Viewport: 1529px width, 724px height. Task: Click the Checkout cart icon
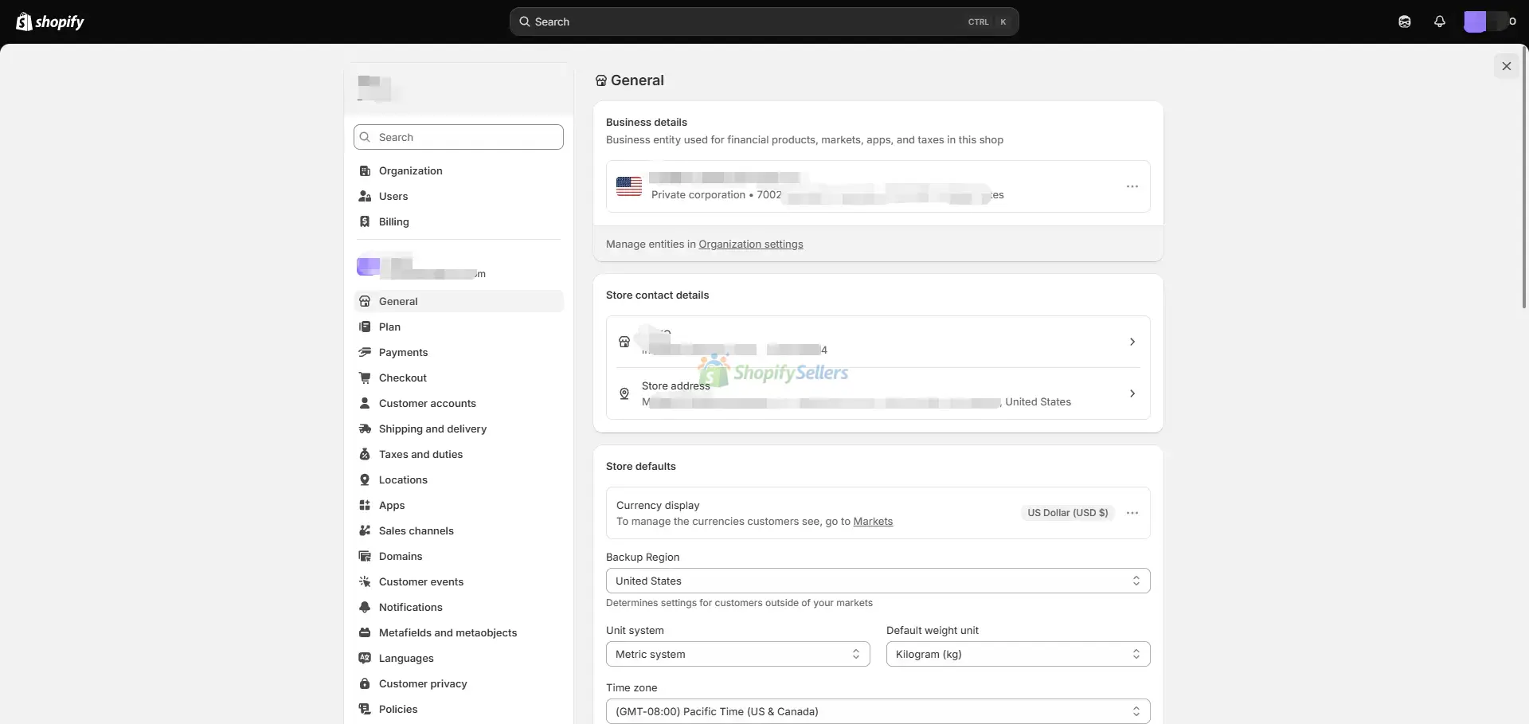pyautogui.click(x=365, y=378)
